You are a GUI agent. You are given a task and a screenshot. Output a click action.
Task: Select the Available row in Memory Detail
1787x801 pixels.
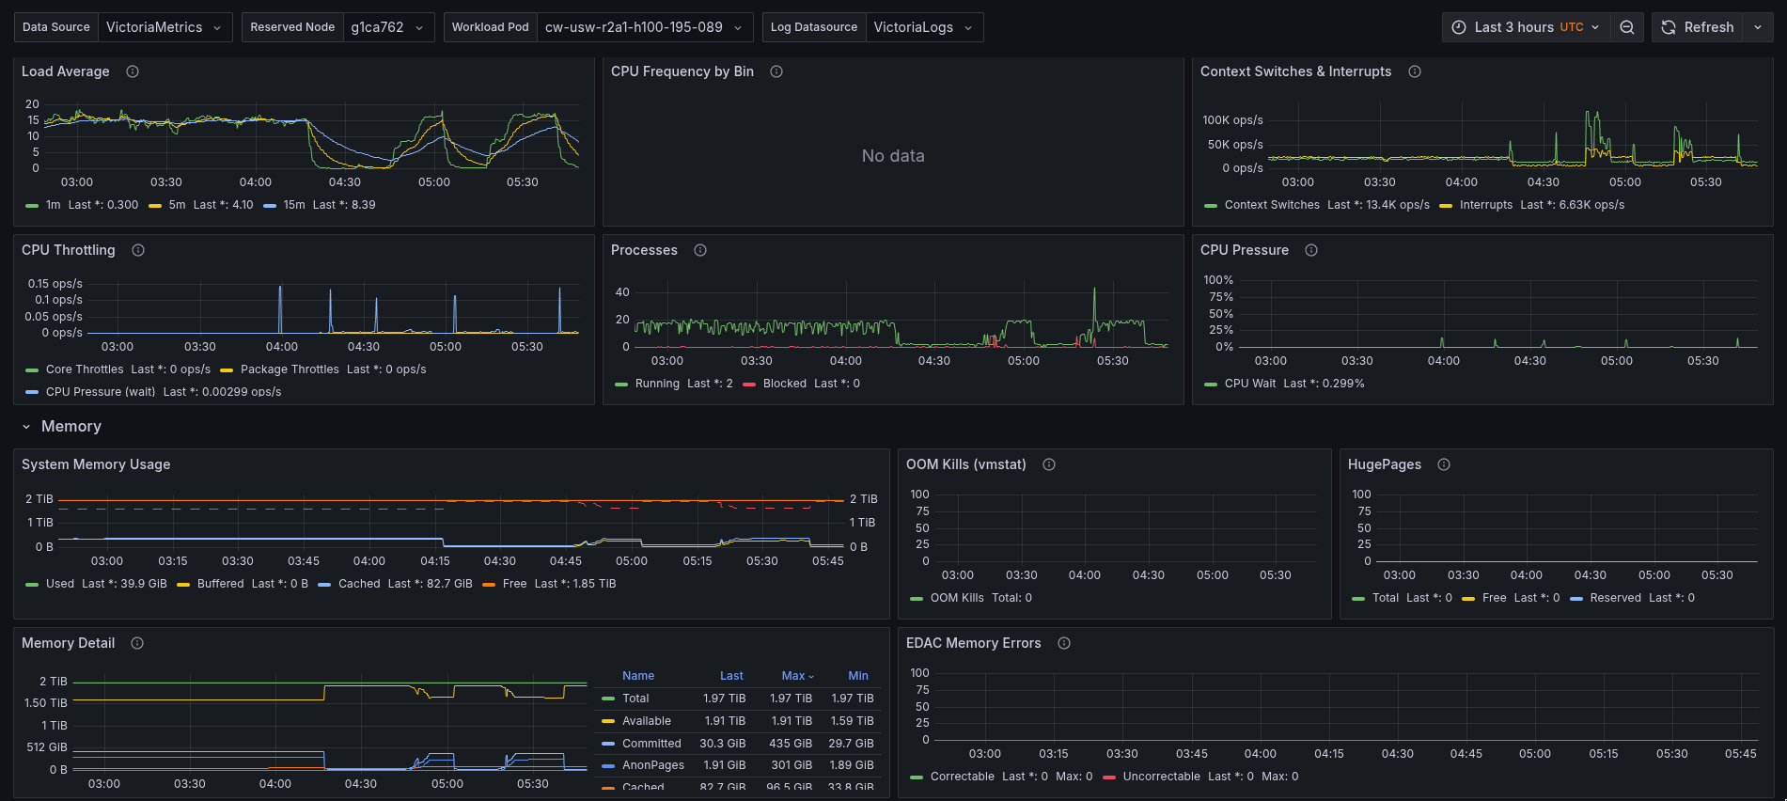[738, 721]
